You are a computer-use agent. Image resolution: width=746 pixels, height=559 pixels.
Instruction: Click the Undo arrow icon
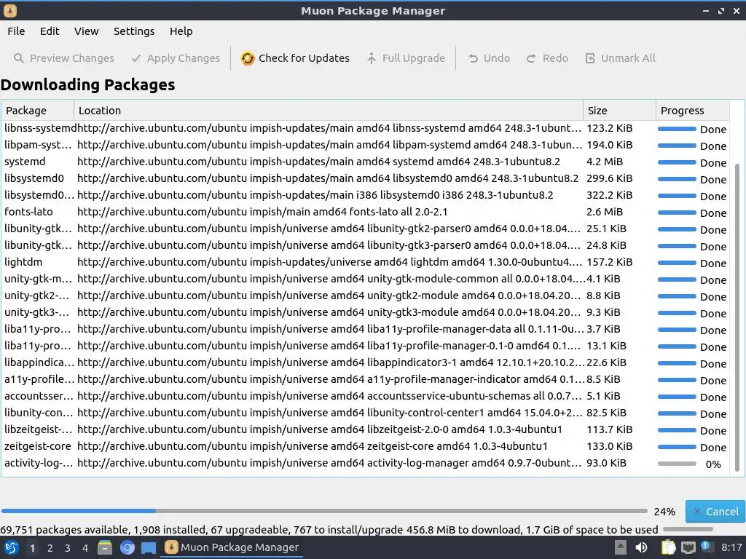473,58
